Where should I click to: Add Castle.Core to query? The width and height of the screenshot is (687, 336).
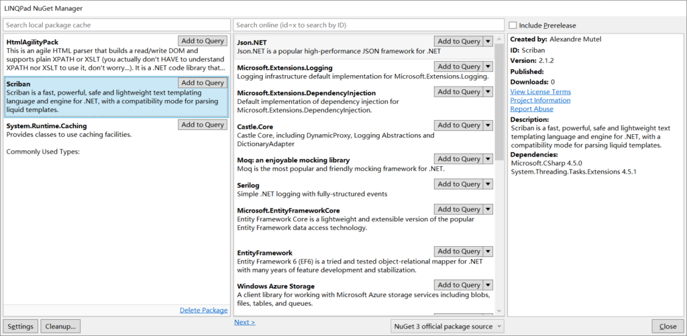pyautogui.click(x=459, y=125)
